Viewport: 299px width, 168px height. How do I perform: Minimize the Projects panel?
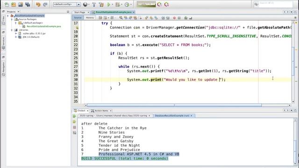tap(68, 12)
